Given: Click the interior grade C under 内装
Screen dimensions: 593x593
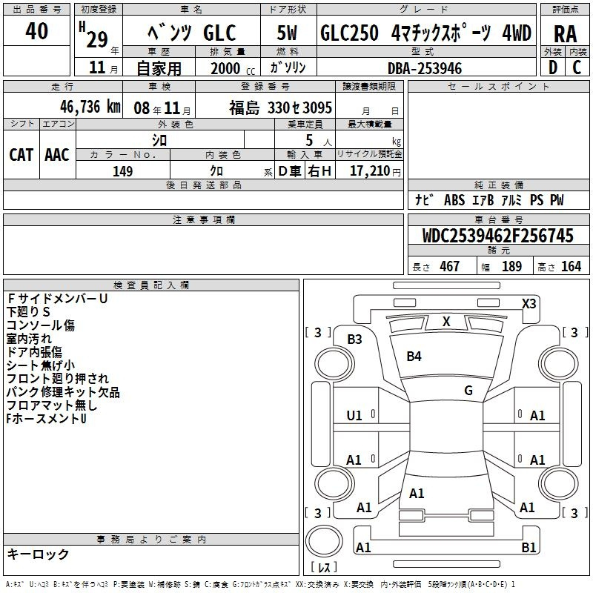Looking at the screenshot, I should click(577, 67).
